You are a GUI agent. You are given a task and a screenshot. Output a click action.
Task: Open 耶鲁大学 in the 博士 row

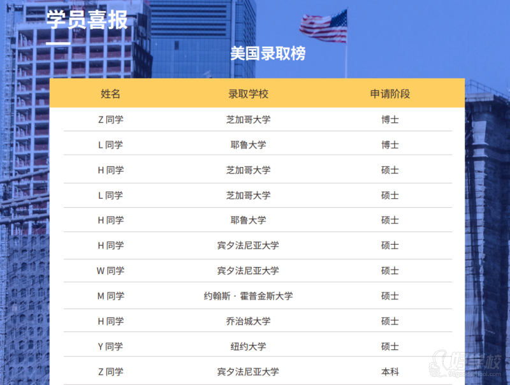(x=249, y=145)
